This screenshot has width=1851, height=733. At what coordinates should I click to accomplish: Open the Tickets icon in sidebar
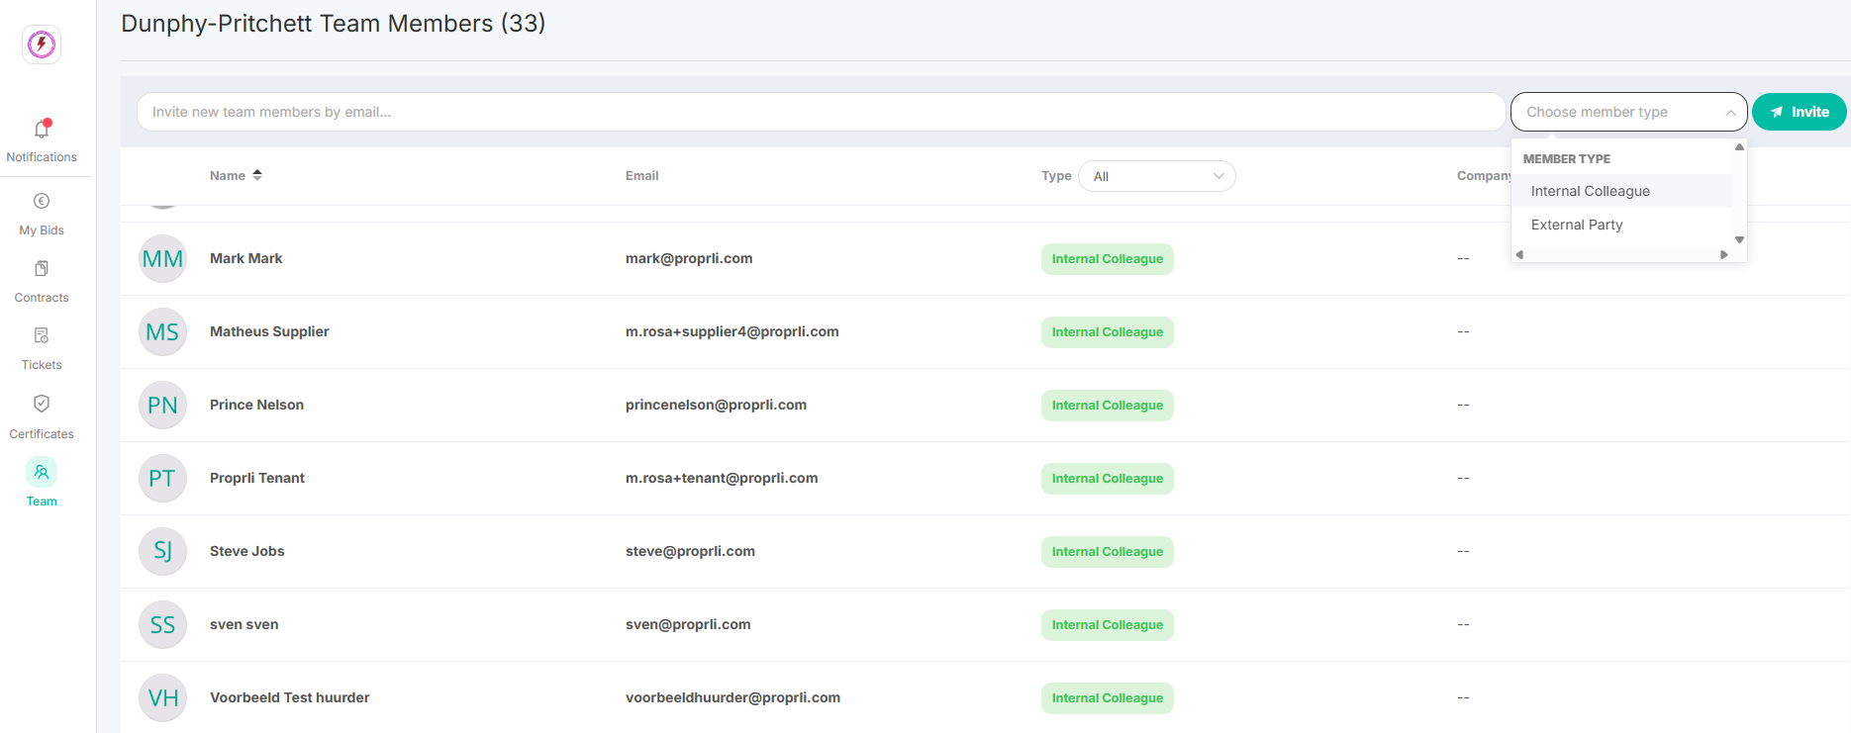click(x=42, y=336)
